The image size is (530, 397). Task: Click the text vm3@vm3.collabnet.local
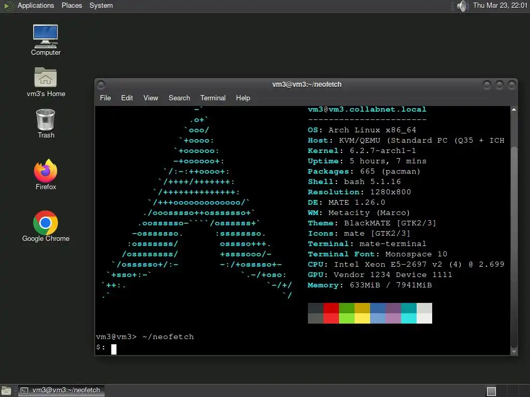click(367, 110)
